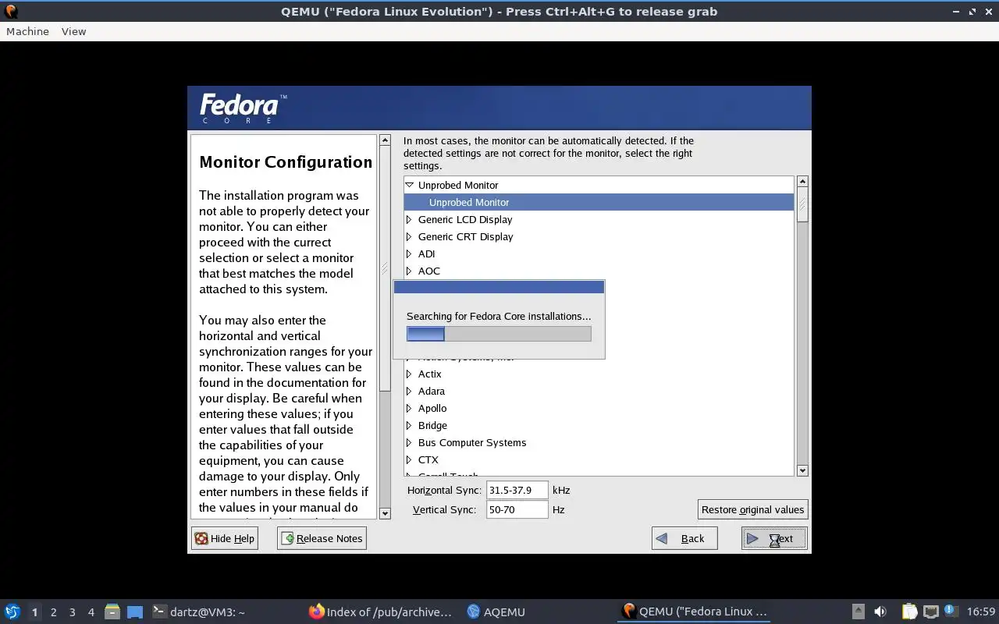Switch to dartz@VM3 terminal window
The image size is (999, 624).
pos(199,612)
